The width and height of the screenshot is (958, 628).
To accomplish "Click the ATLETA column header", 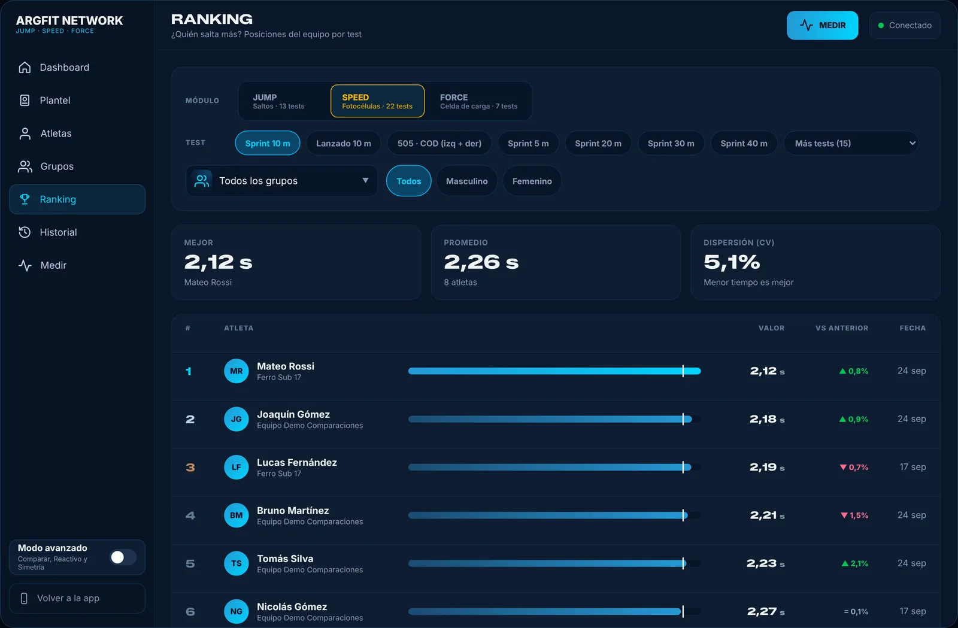I will (x=239, y=328).
